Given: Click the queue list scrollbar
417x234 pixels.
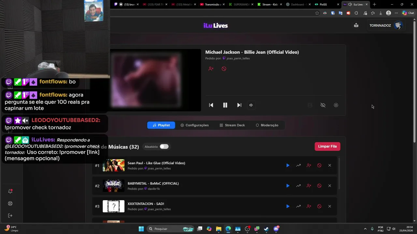Looking at the screenshot, I should [339, 173].
